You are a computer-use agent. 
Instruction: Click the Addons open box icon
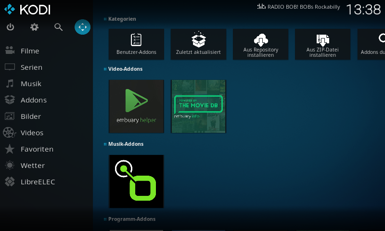click(x=10, y=100)
